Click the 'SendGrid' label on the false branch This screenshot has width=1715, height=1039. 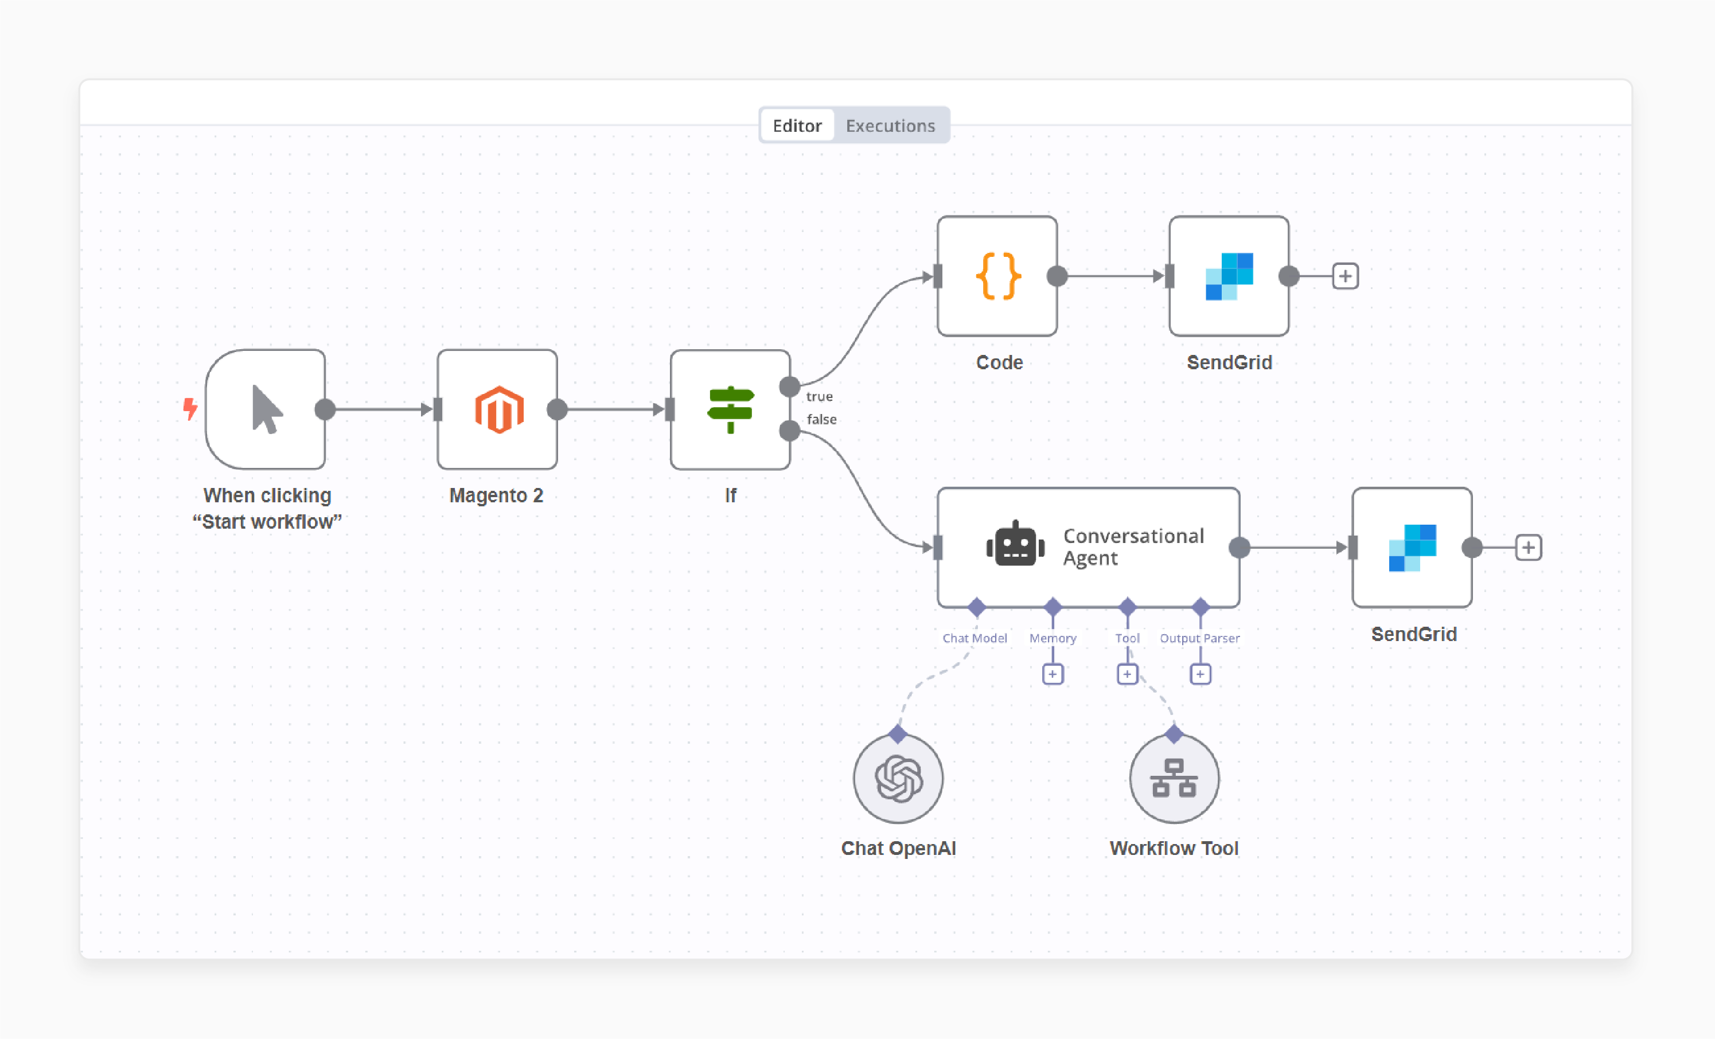pos(1414,635)
